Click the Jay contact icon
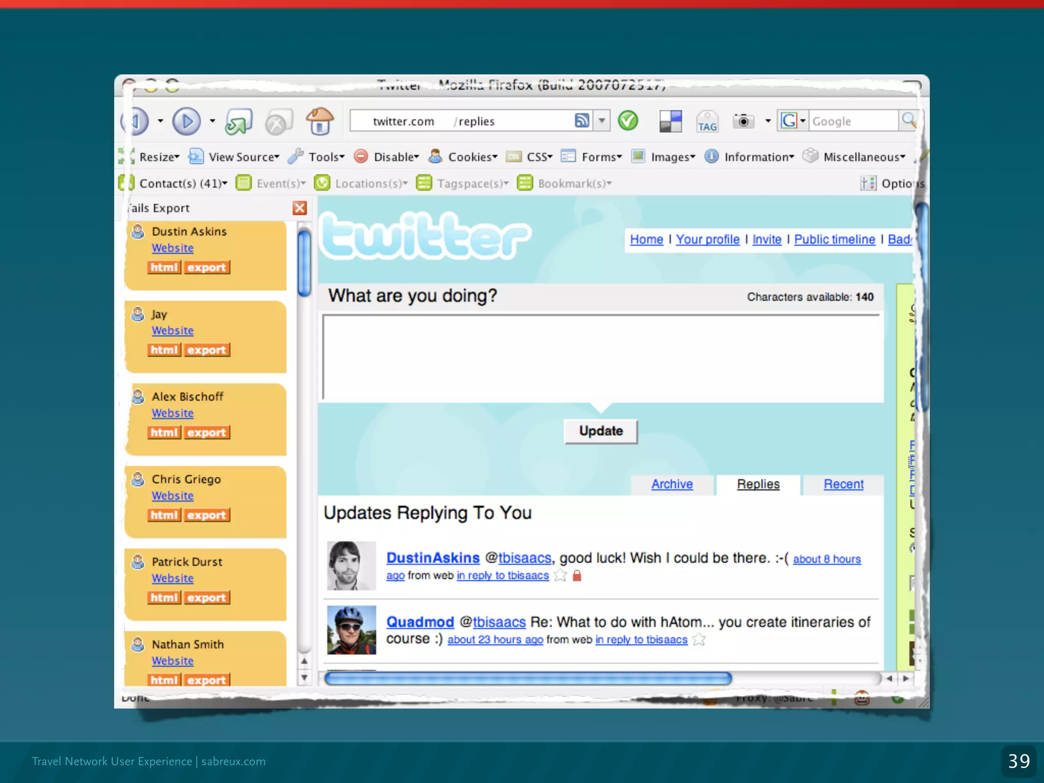This screenshot has width=1044, height=783. coord(138,314)
